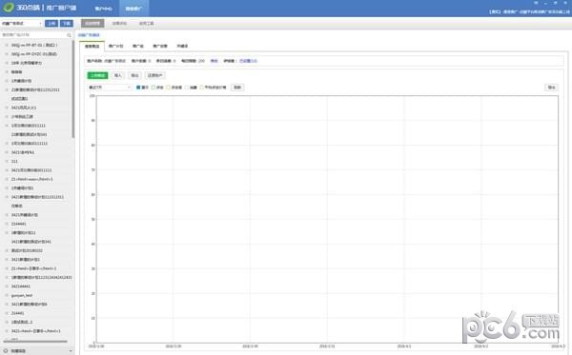The height and width of the screenshot is (355, 572).
Task: Switch to the second tab beside the overview tab
Action: tap(116, 47)
